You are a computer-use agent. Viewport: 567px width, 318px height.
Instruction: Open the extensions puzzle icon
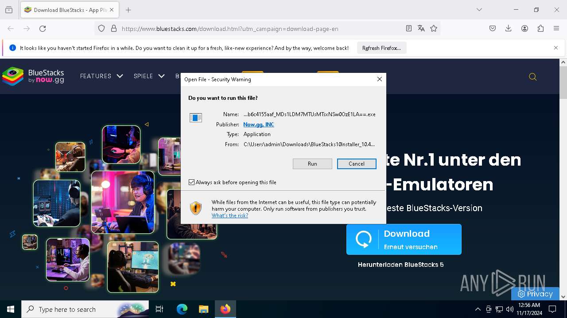point(540,29)
